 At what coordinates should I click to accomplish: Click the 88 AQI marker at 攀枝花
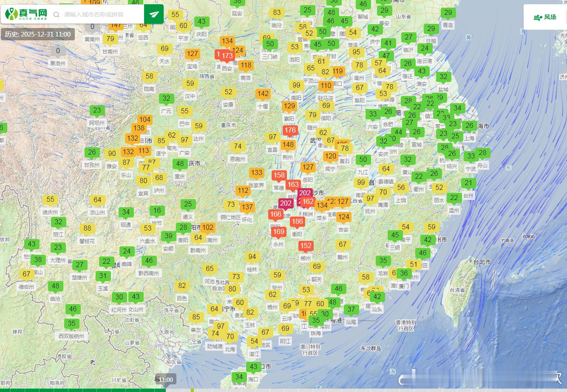coord(87,228)
